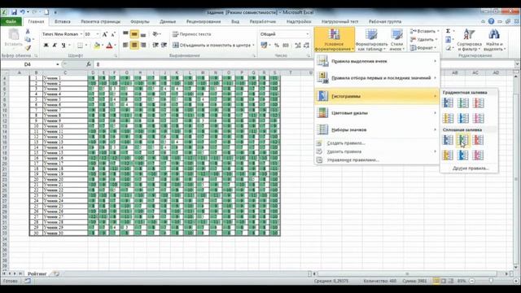The image size is (521, 293).
Task: Click the Cut scissors icon
Action: [x=28, y=31]
